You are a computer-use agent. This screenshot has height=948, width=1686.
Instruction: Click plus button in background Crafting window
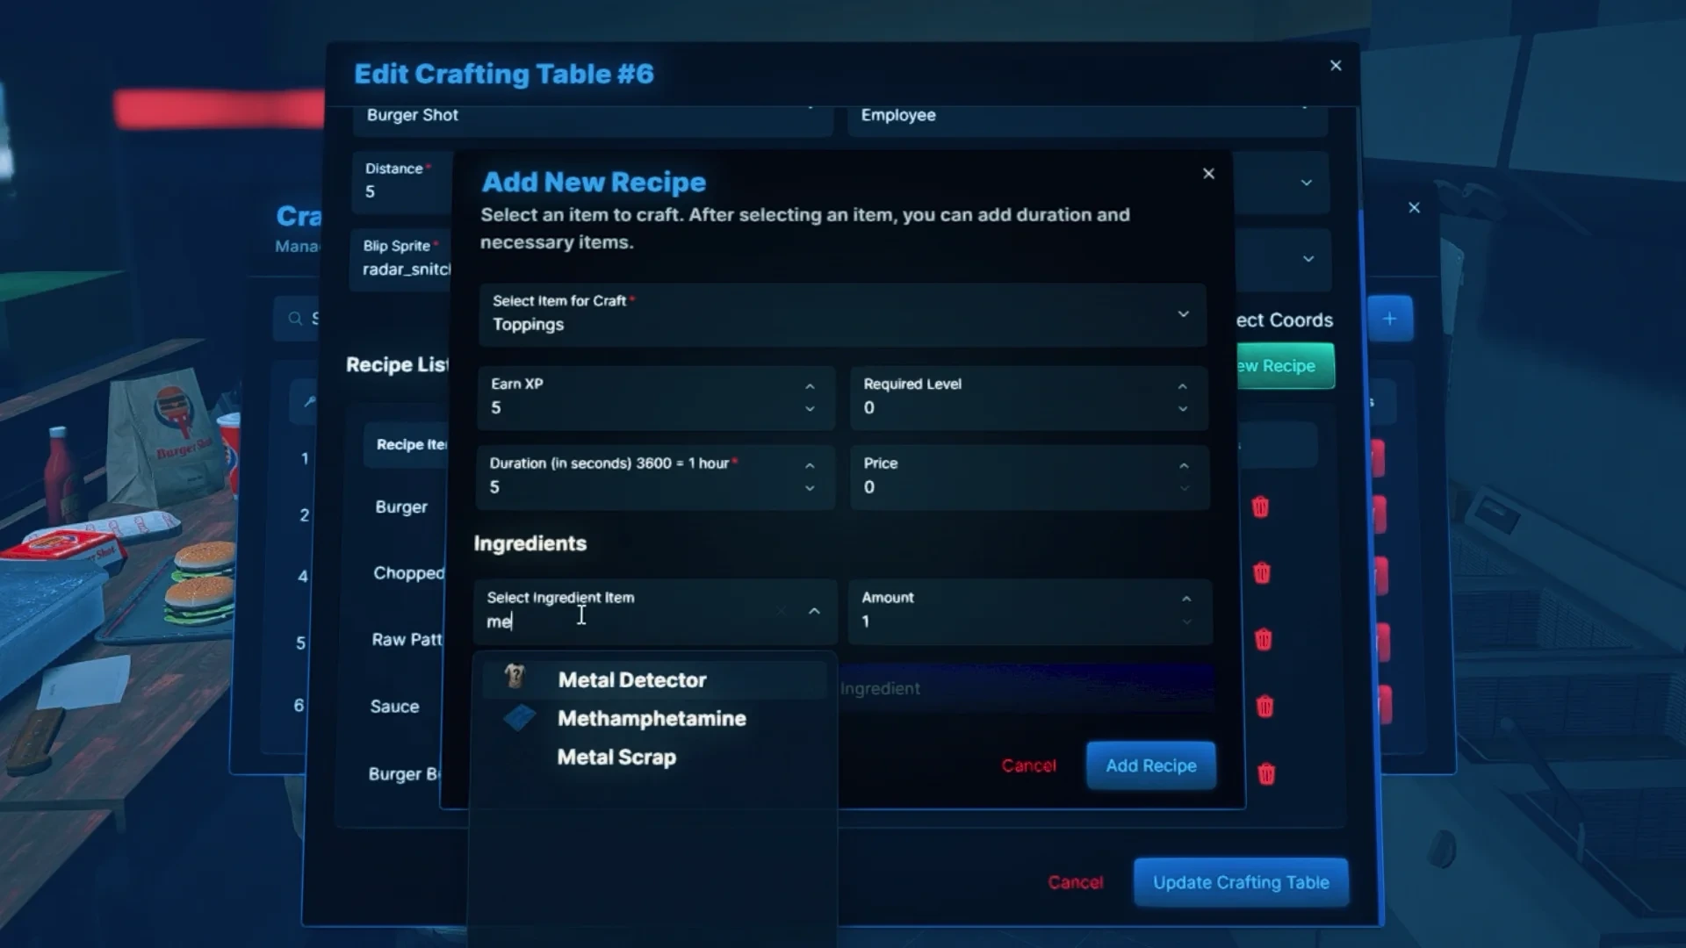click(x=1390, y=319)
